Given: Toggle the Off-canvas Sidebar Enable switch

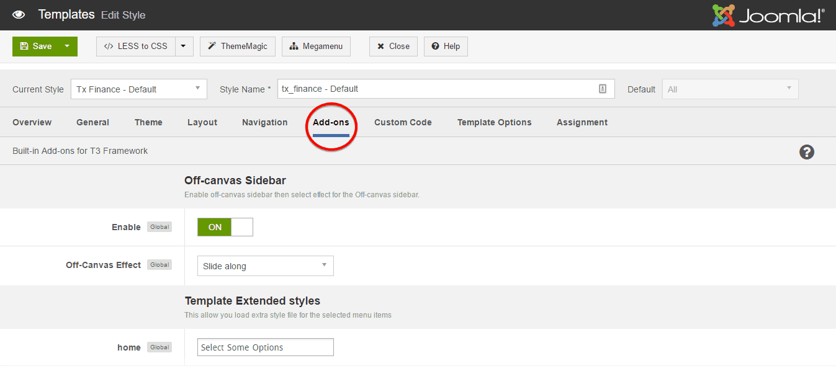Looking at the screenshot, I should click(225, 227).
